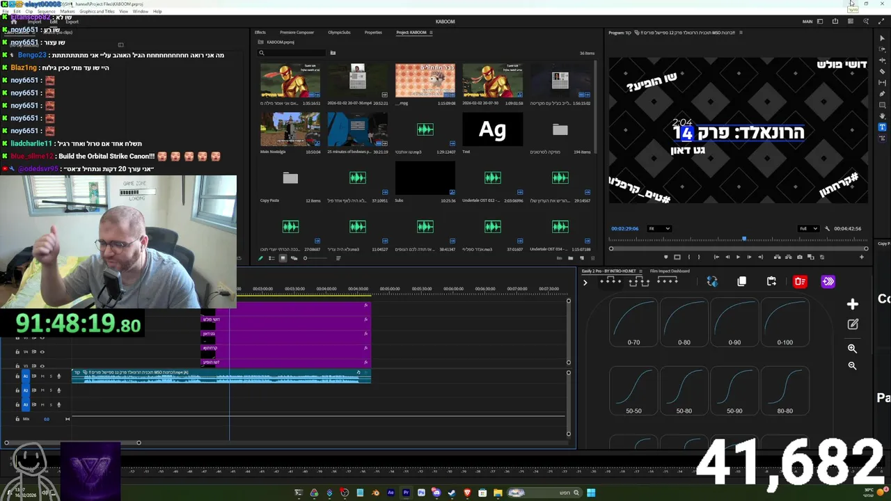The height and width of the screenshot is (501, 891).
Task: Toggle A3 track targeting
Action: click(26, 405)
